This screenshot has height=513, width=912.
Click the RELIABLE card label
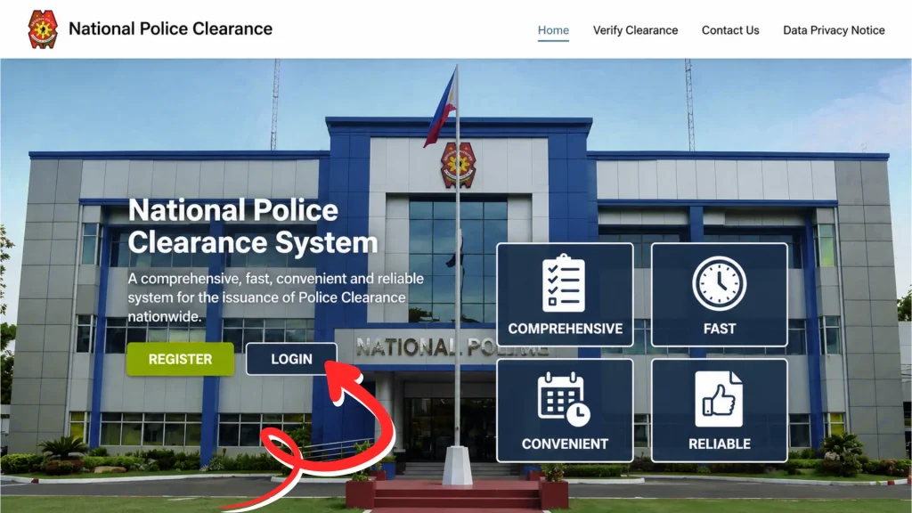[720, 444]
